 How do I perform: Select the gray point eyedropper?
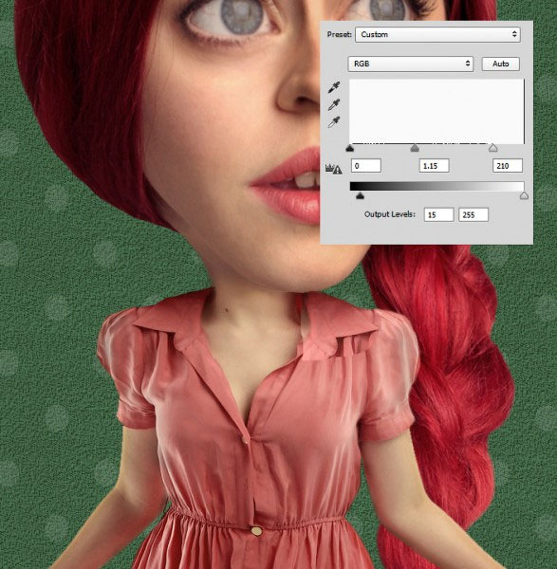[x=334, y=105]
